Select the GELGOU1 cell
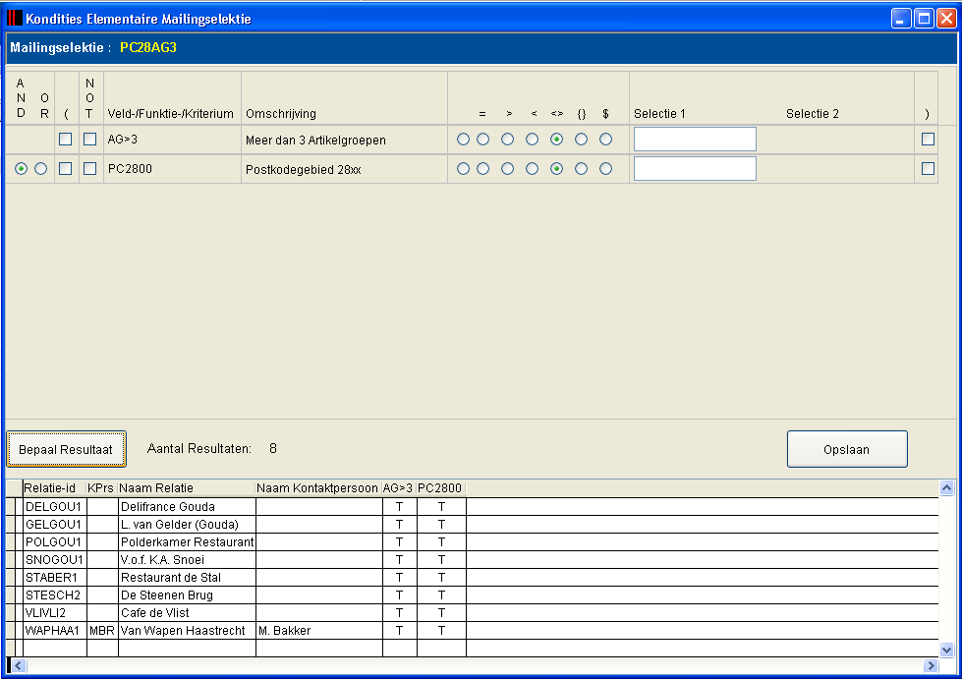 click(x=55, y=525)
